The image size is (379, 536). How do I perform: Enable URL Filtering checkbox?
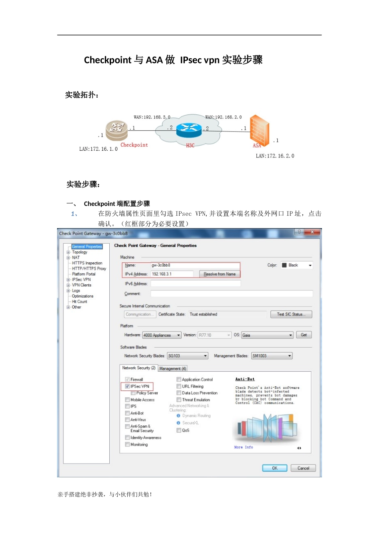179,386
